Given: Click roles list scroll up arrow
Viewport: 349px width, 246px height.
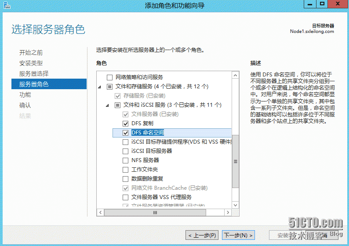Looking at the screenshot, I should pyautogui.click(x=236, y=76).
